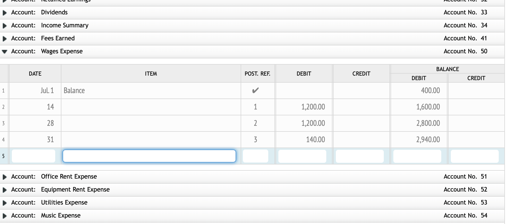510x224 pixels.
Task: Click the posted checkmark on Jul. 1 Balance row
Action: [256, 91]
